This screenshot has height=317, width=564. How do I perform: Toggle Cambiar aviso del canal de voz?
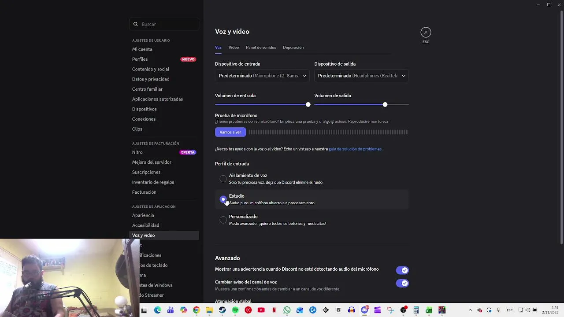(402, 283)
